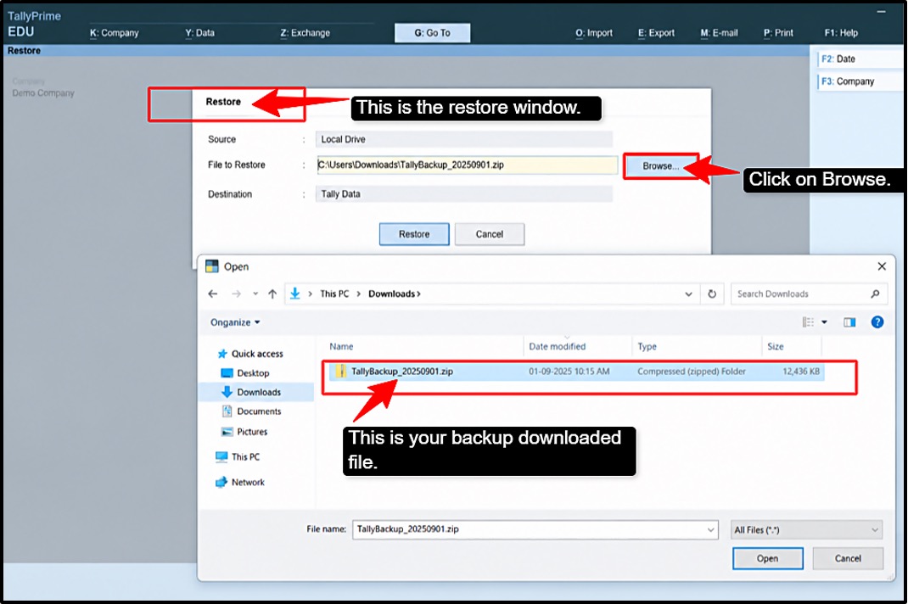Viewport: 908px width, 604px height.
Task: Select This PC in the address breadcrumb
Action: [x=334, y=294]
